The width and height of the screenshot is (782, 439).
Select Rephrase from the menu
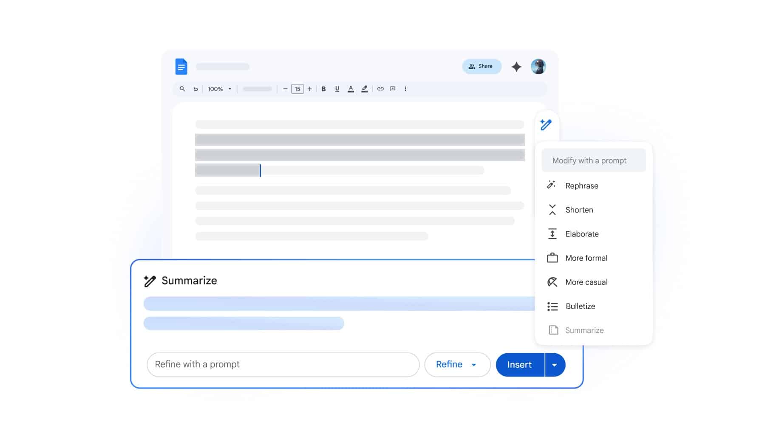coord(581,186)
